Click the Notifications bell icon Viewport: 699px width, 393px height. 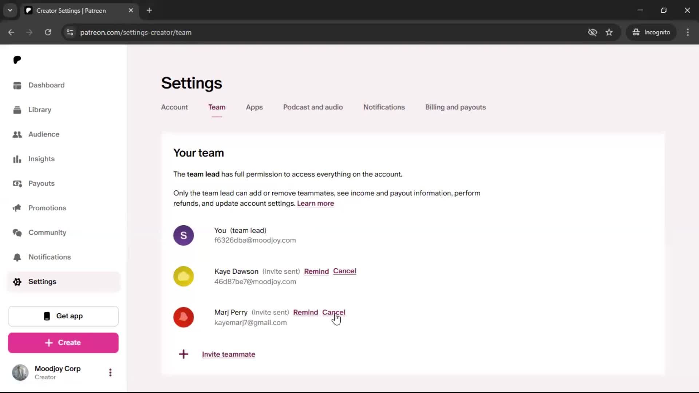(x=17, y=257)
